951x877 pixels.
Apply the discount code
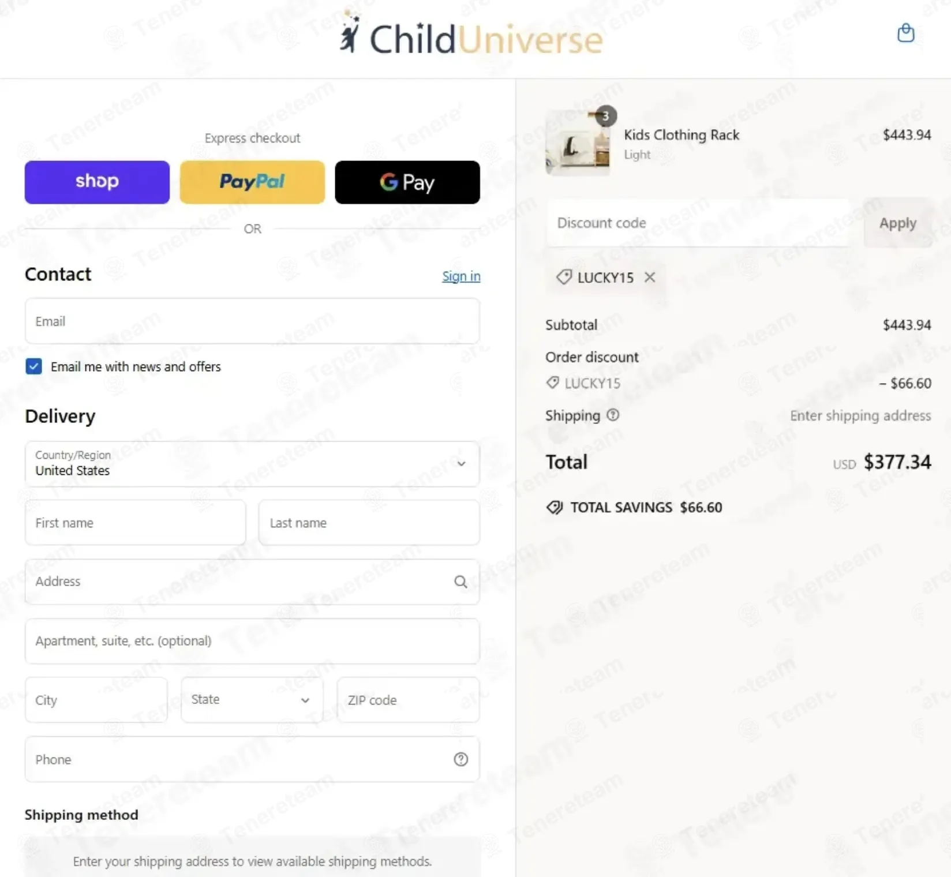(898, 223)
